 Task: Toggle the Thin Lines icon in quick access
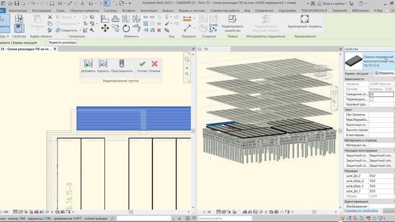(107, 4)
